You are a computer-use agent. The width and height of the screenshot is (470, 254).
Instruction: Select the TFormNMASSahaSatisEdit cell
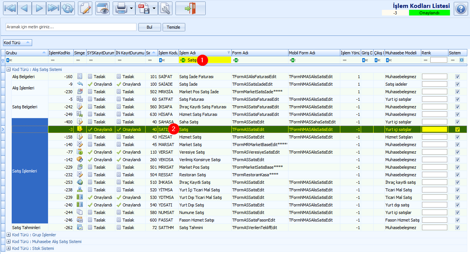[x=314, y=122]
